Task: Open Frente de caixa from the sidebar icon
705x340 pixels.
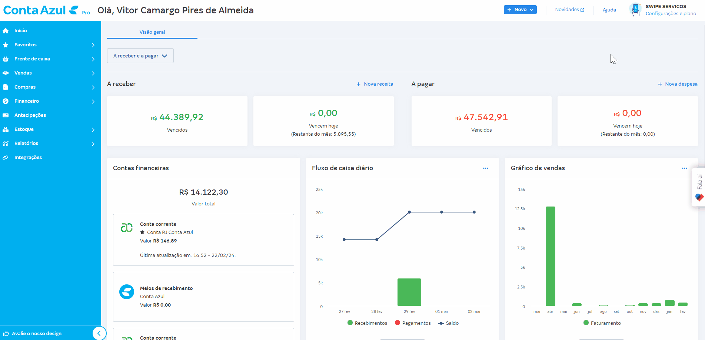Action: tap(6, 59)
